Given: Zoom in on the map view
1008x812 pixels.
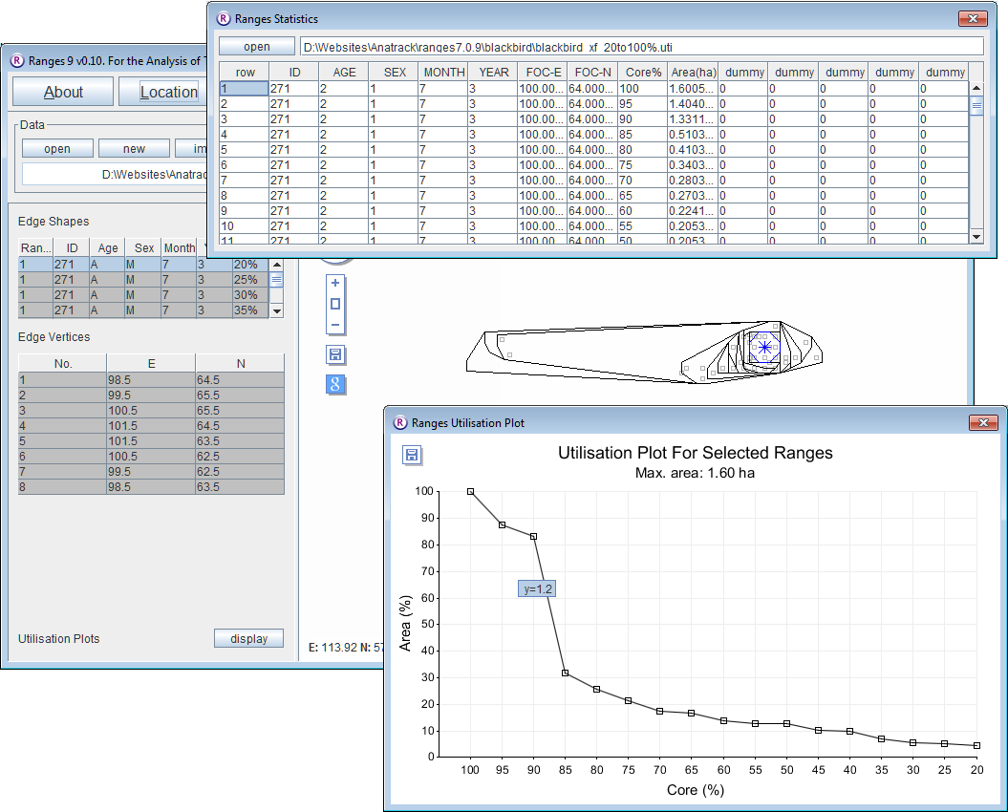Looking at the screenshot, I should 334,283.
